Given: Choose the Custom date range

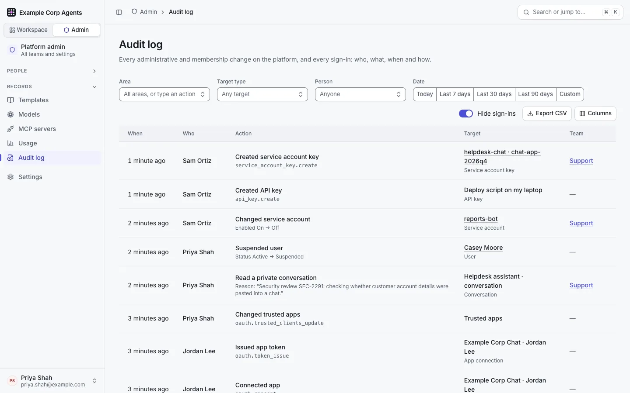Looking at the screenshot, I should coord(570,94).
